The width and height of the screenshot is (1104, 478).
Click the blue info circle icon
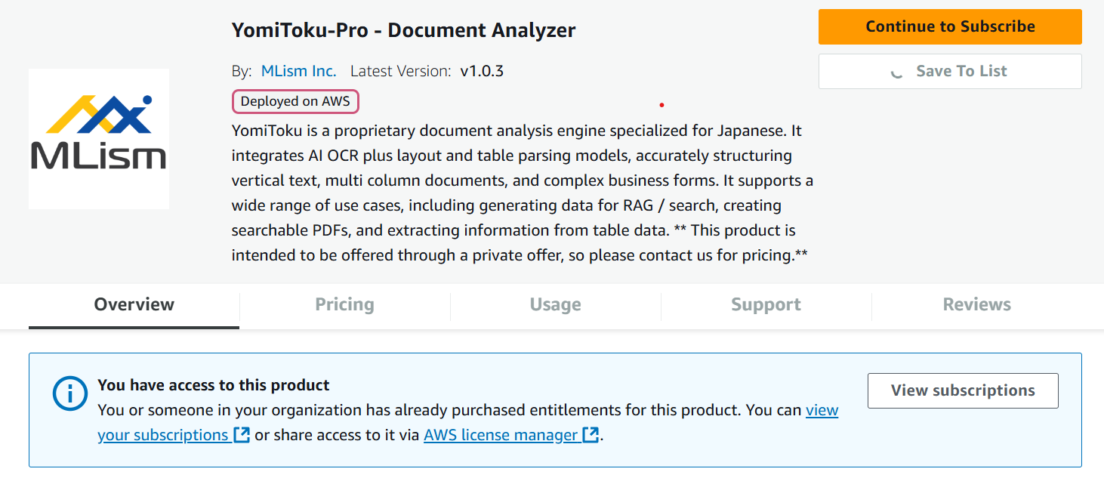pos(69,393)
